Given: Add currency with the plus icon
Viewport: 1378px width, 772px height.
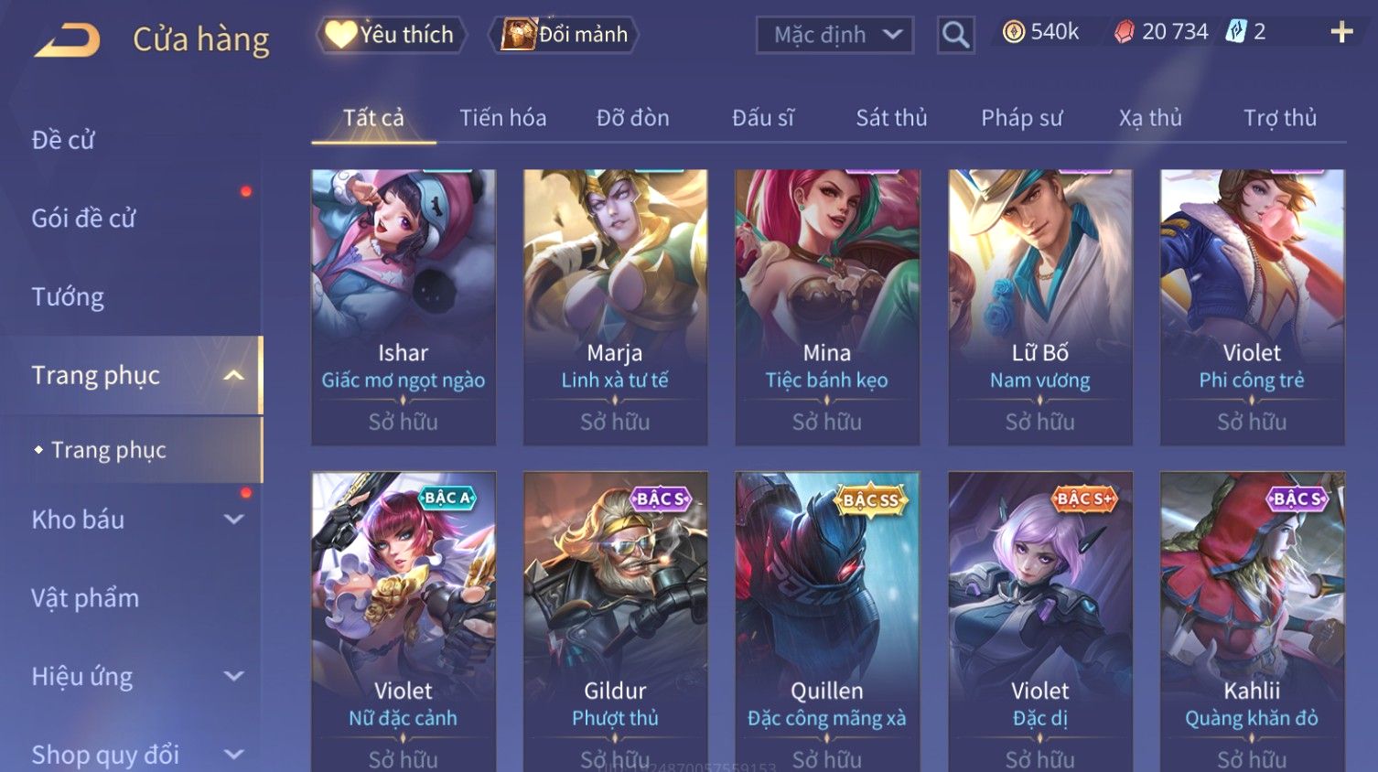Looking at the screenshot, I should (1341, 33).
